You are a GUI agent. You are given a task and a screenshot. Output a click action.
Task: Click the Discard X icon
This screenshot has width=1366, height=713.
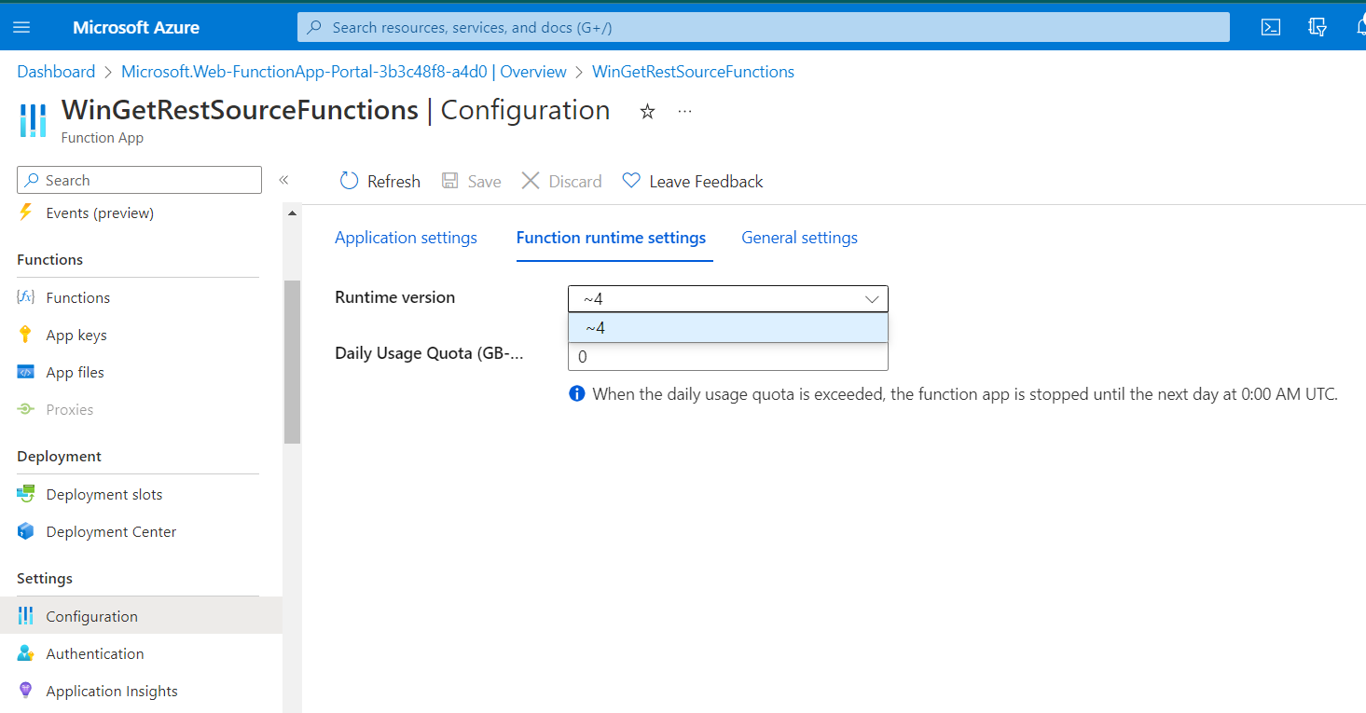tap(531, 181)
